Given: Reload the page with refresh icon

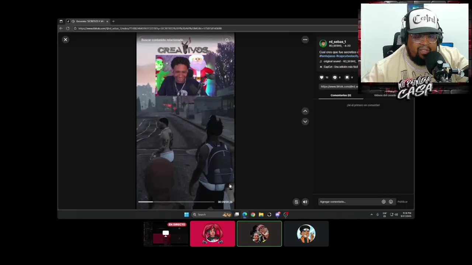Looking at the screenshot, I should tap(68, 28).
